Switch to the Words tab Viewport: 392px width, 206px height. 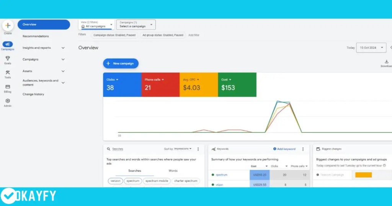point(173,171)
